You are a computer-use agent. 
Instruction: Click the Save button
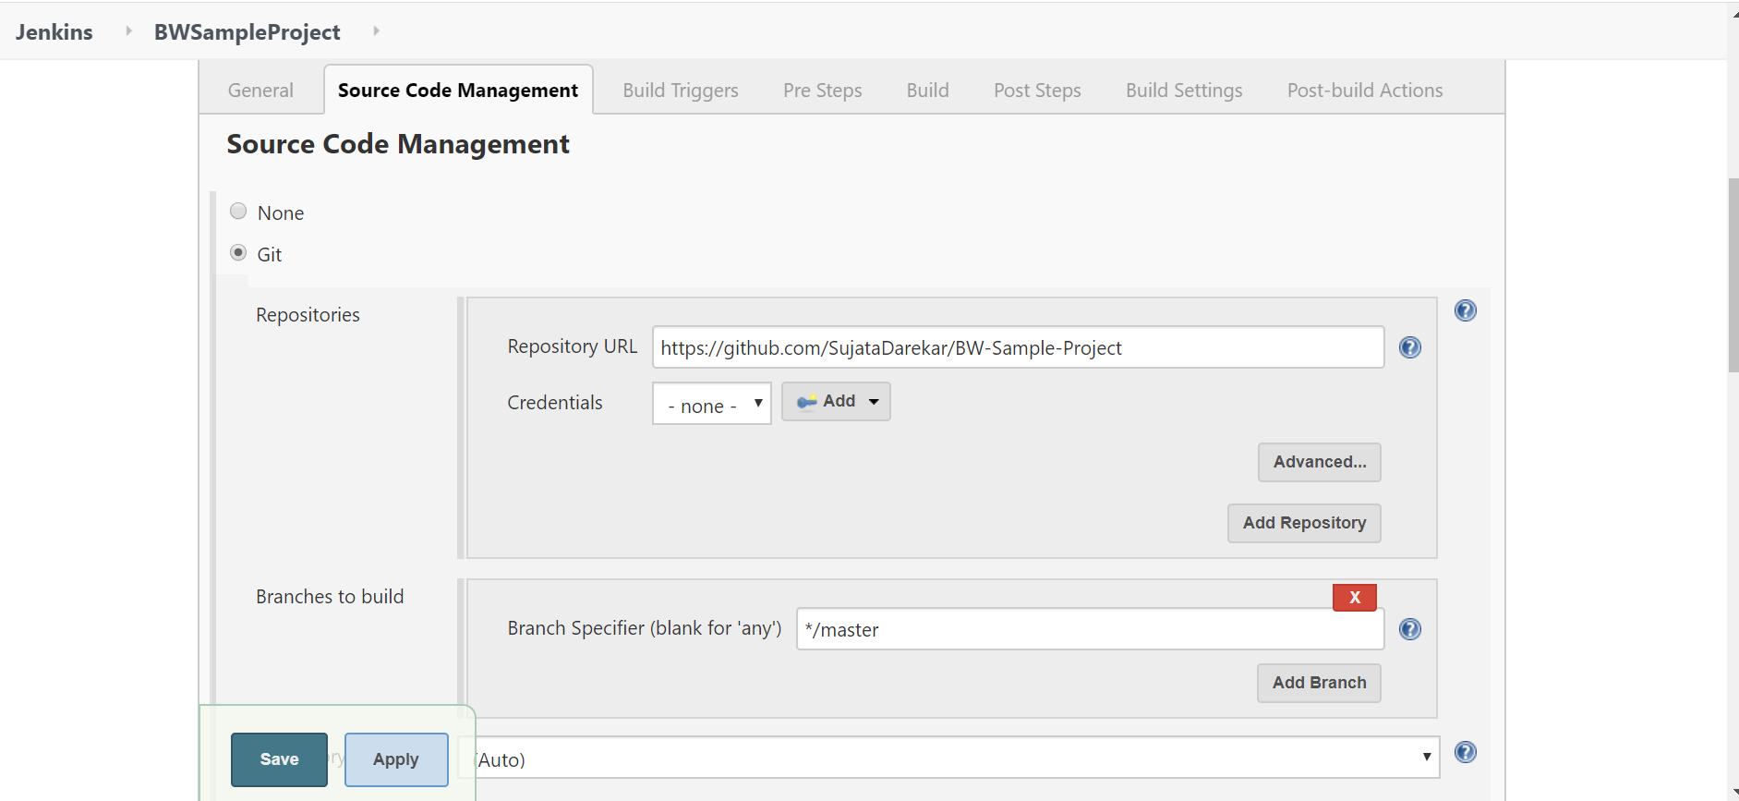point(279,759)
